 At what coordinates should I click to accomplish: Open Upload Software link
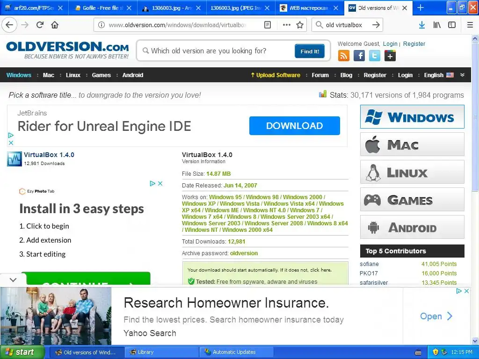[x=276, y=75]
